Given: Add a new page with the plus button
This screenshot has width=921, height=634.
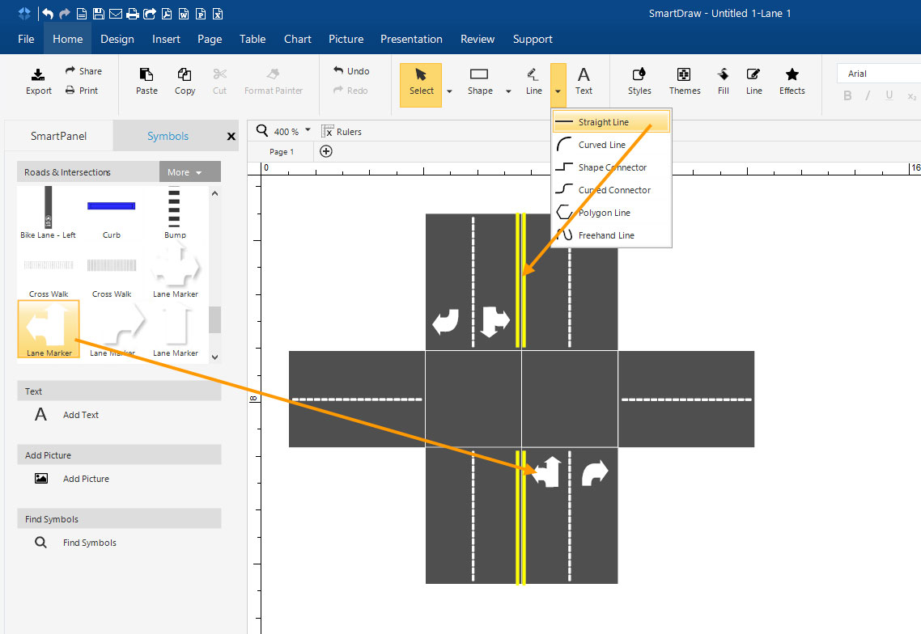Looking at the screenshot, I should (x=326, y=151).
